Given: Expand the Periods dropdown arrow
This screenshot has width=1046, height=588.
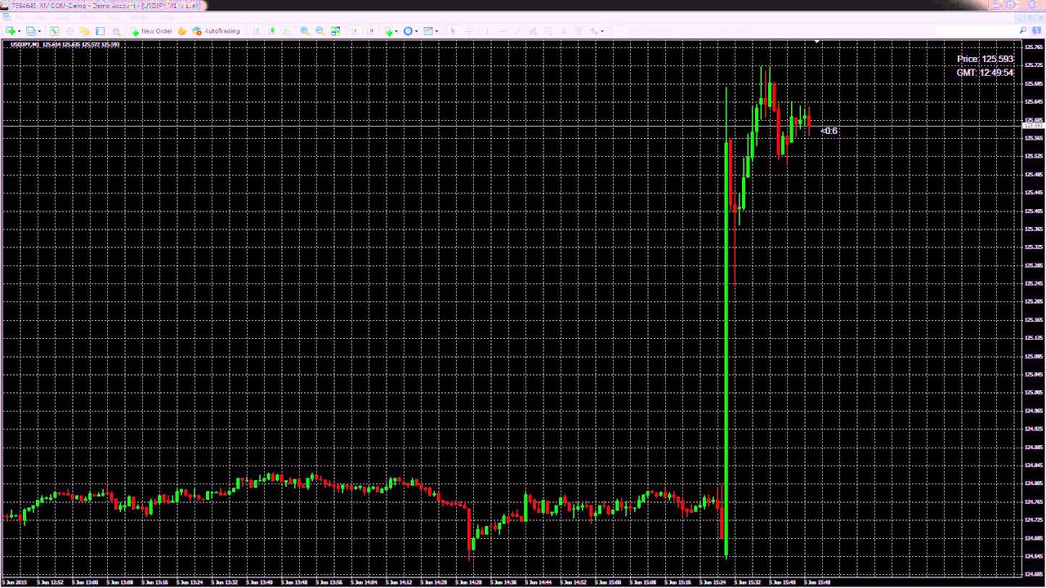Looking at the screenshot, I should point(417,31).
